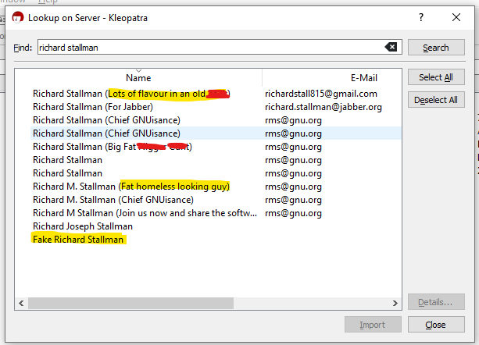Sort the list by the Name column header
Viewport: 479px width, 345px height.
(x=138, y=78)
